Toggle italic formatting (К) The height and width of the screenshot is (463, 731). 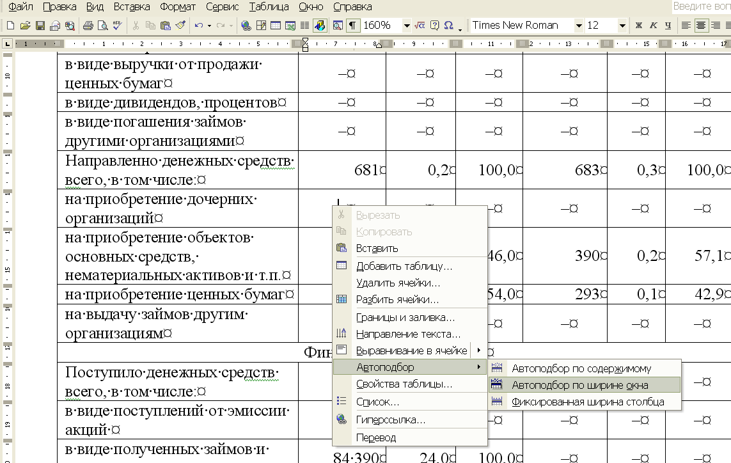tap(653, 26)
